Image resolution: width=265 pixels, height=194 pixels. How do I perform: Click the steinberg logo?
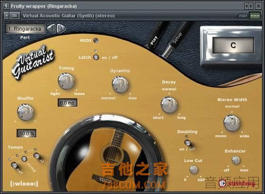(x=237, y=183)
